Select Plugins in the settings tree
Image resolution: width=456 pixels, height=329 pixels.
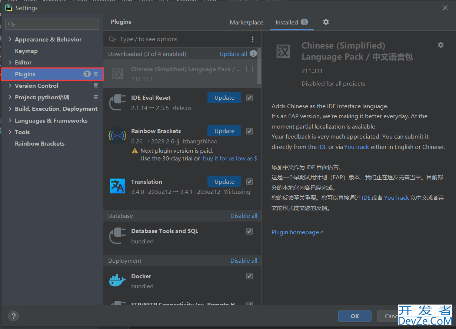click(52, 74)
